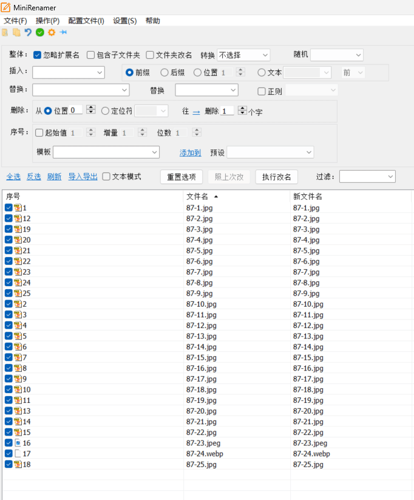Select the insert 位置 radio button
Viewport: 414px width, 500px height.
(x=198, y=73)
